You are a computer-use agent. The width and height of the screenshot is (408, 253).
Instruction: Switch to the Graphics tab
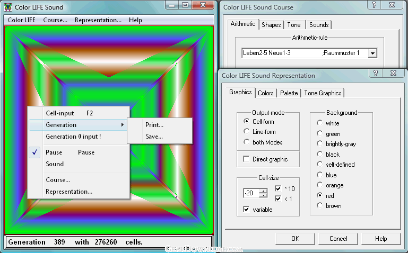pyautogui.click(x=240, y=92)
